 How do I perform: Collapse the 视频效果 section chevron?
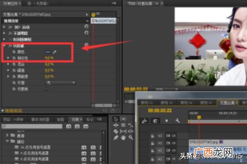(87, 21)
